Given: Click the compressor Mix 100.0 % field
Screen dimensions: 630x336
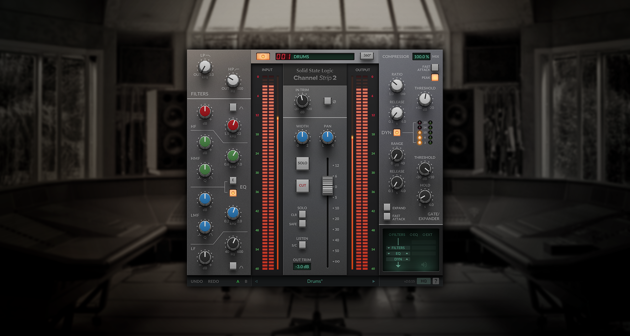Looking at the screenshot, I should (421, 56).
